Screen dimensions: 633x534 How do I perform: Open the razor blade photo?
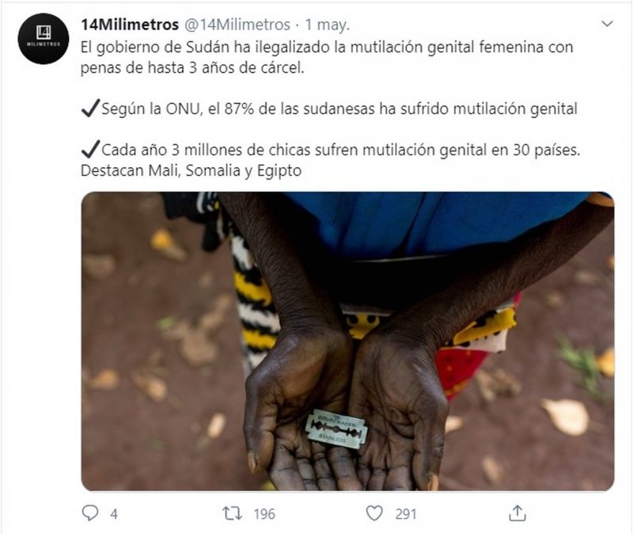(347, 341)
